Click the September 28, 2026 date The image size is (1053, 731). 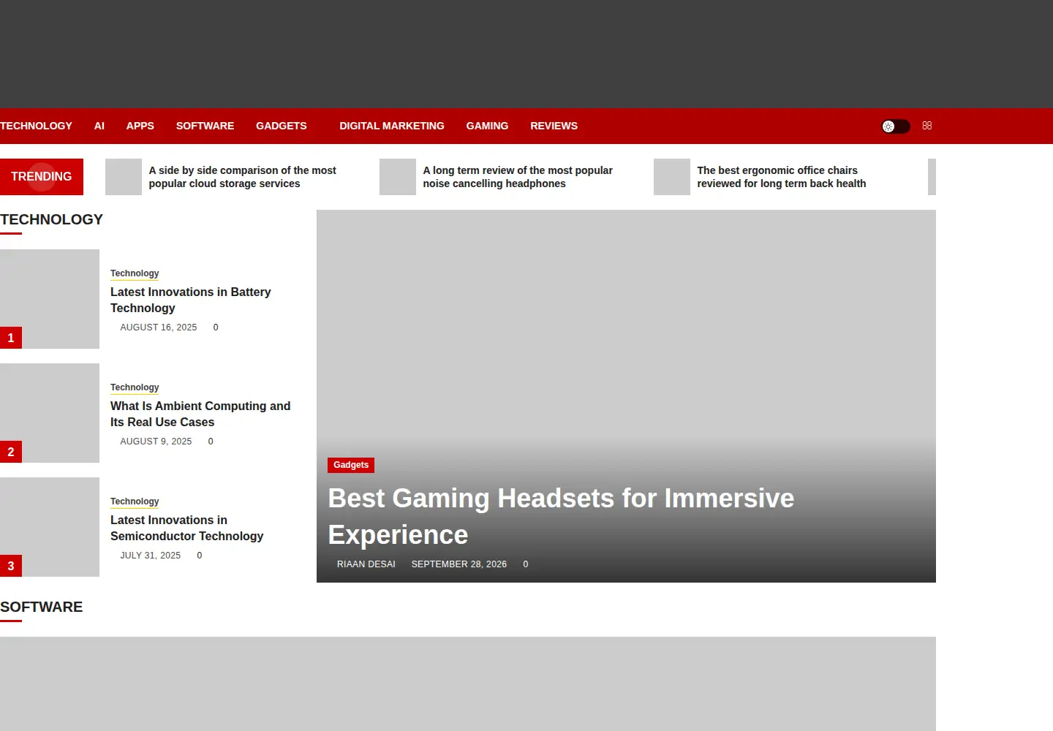click(x=459, y=564)
